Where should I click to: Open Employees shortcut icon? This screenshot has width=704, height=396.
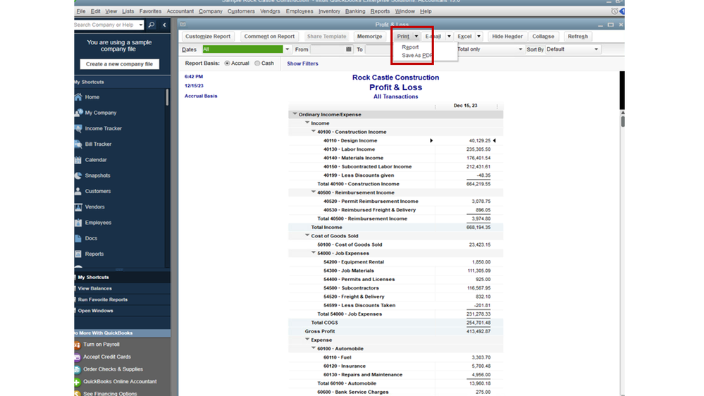pos(78,223)
